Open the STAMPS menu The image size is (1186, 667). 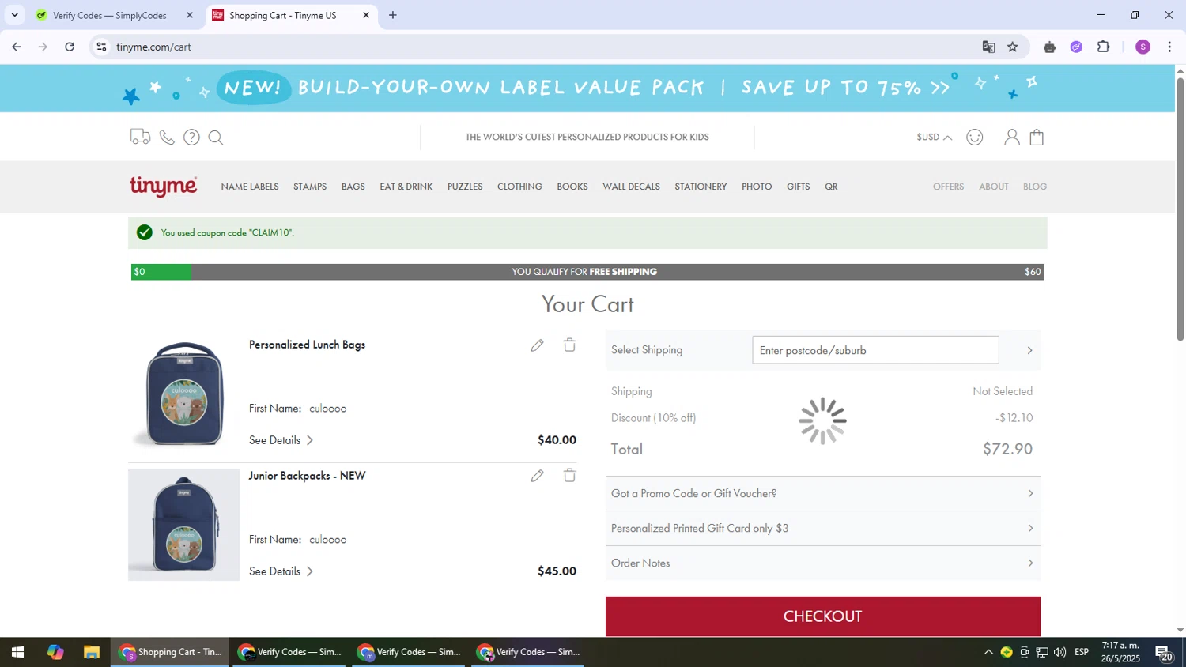click(x=310, y=187)
